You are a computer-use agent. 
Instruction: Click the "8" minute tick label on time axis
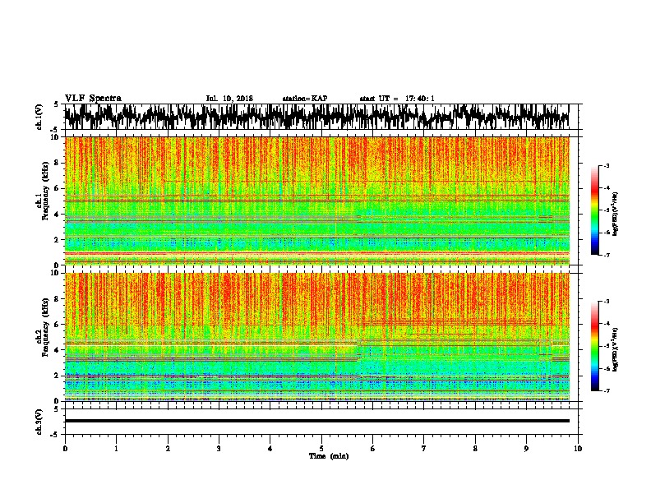point(475,449)
